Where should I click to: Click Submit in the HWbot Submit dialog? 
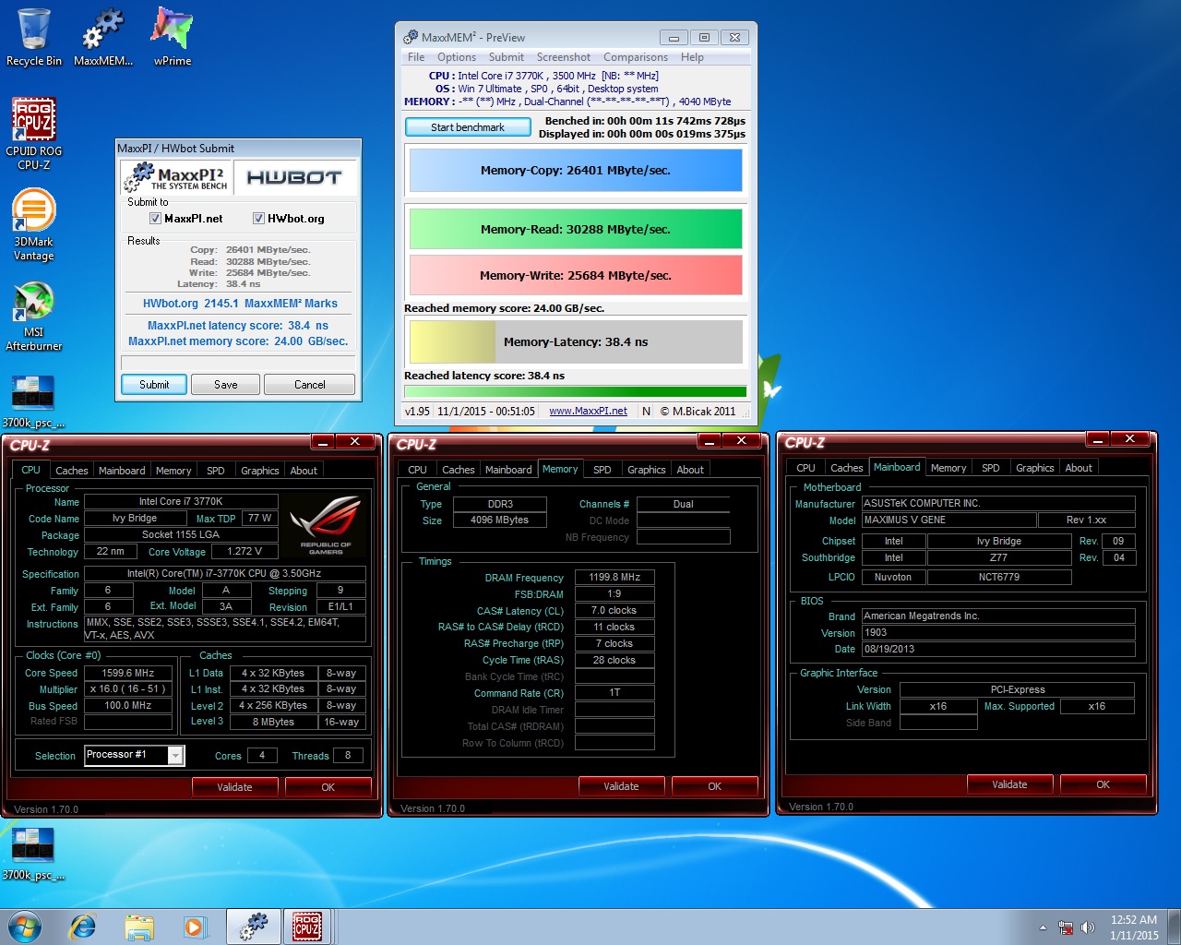[154, 385]
